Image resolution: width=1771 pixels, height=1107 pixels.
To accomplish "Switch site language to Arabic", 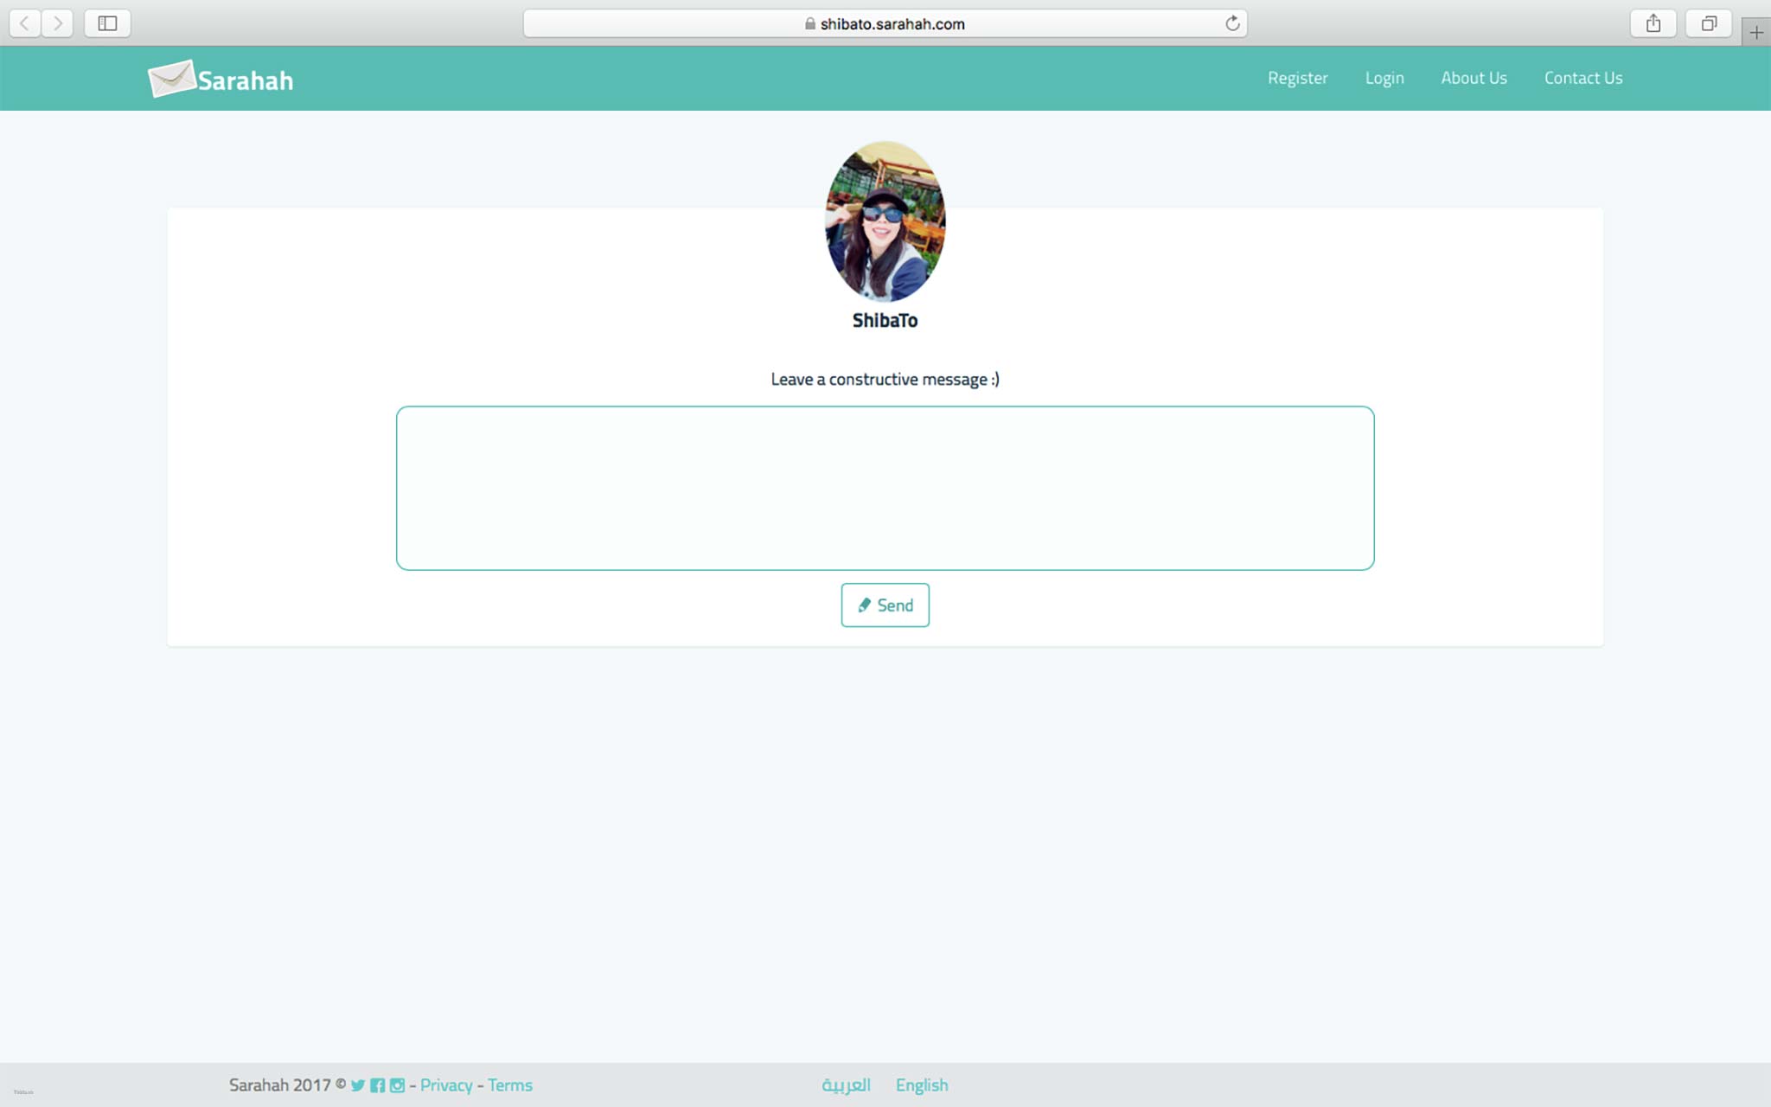I will pyautogui.click(x=846, y=1085).
